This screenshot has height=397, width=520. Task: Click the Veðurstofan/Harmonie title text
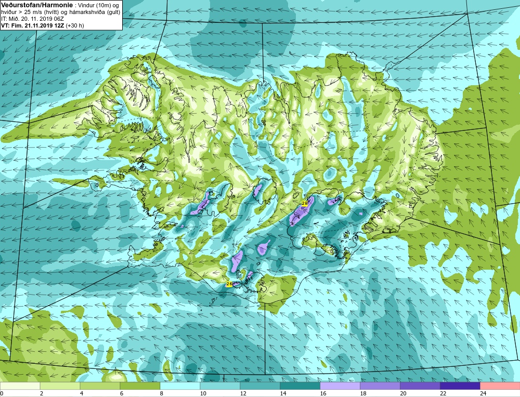click(x=36, y=5)
